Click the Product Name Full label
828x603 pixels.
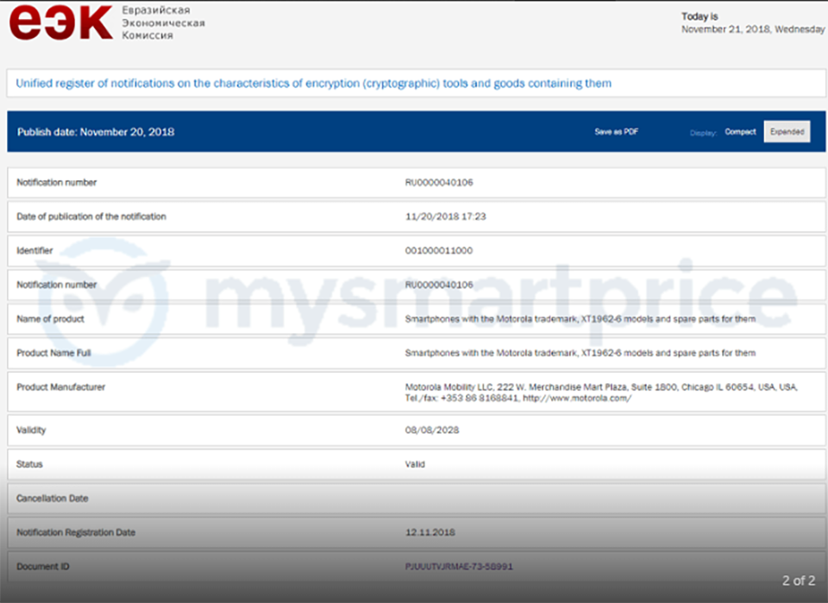point(53,353)
